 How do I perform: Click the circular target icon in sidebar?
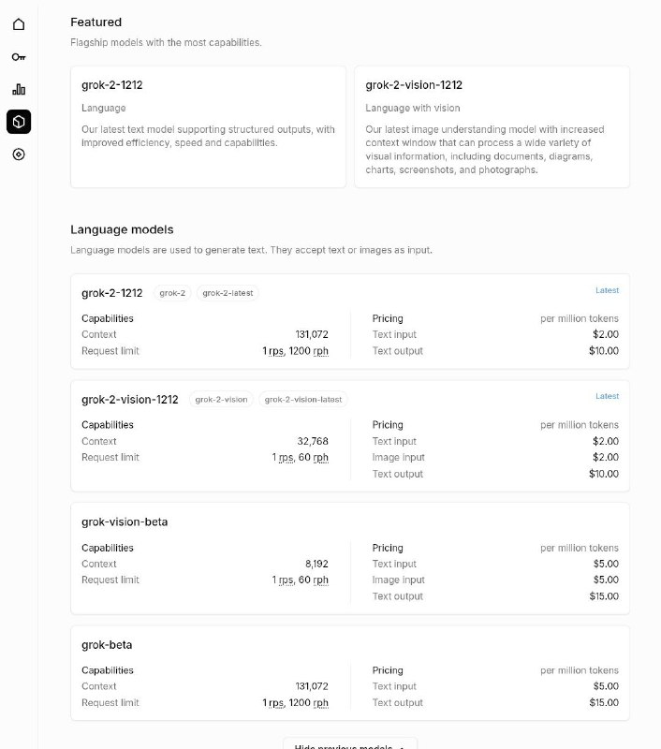pos(19,154)
